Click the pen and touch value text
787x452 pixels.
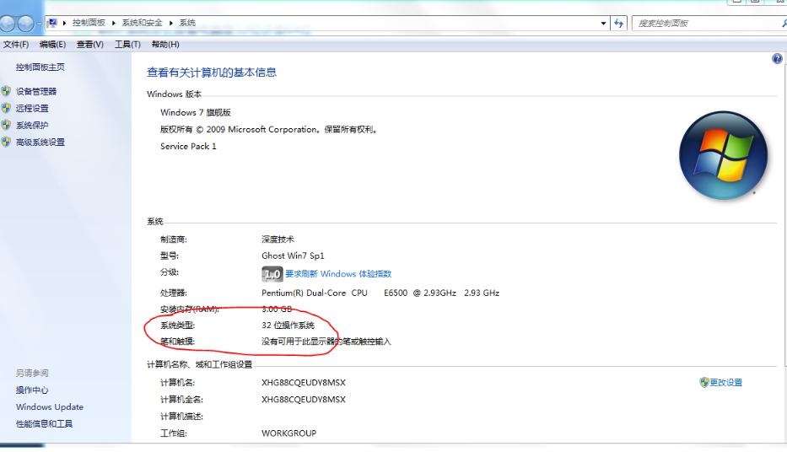pyautogui.click(x=326, y=342)
